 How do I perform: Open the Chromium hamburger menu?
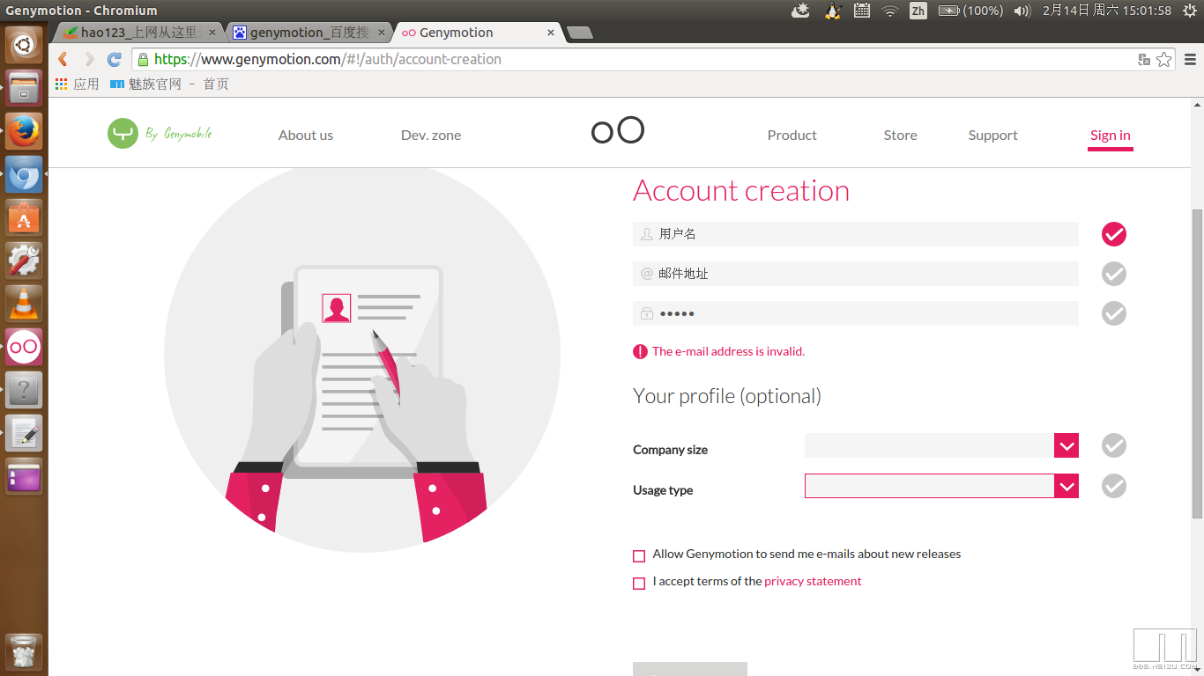tap(1190, 60)
